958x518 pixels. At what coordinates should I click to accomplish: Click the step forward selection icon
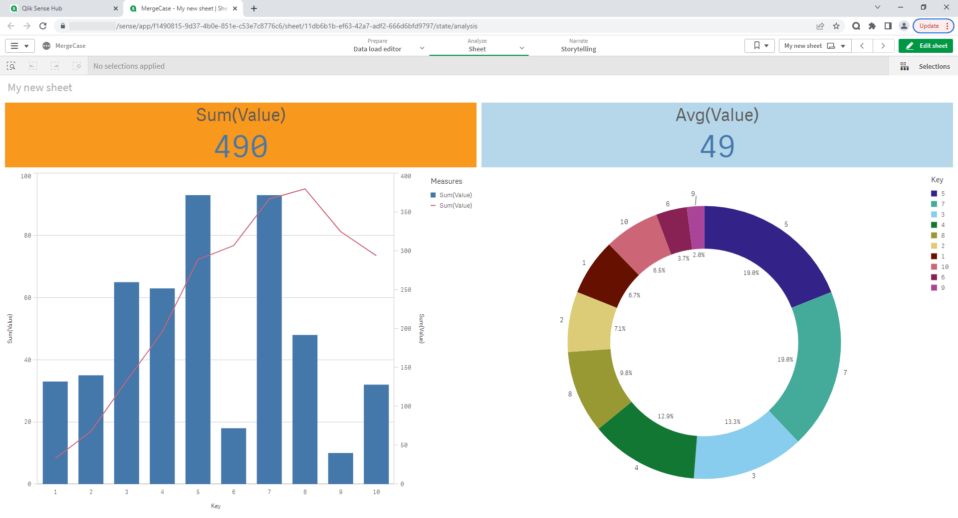tap(55, 66)
